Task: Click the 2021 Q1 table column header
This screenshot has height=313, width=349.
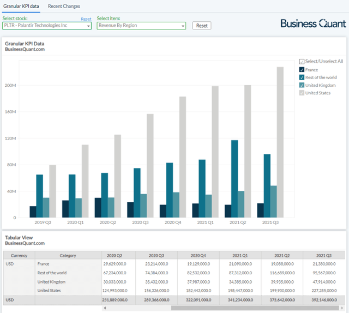Action: tap(240, 256)
